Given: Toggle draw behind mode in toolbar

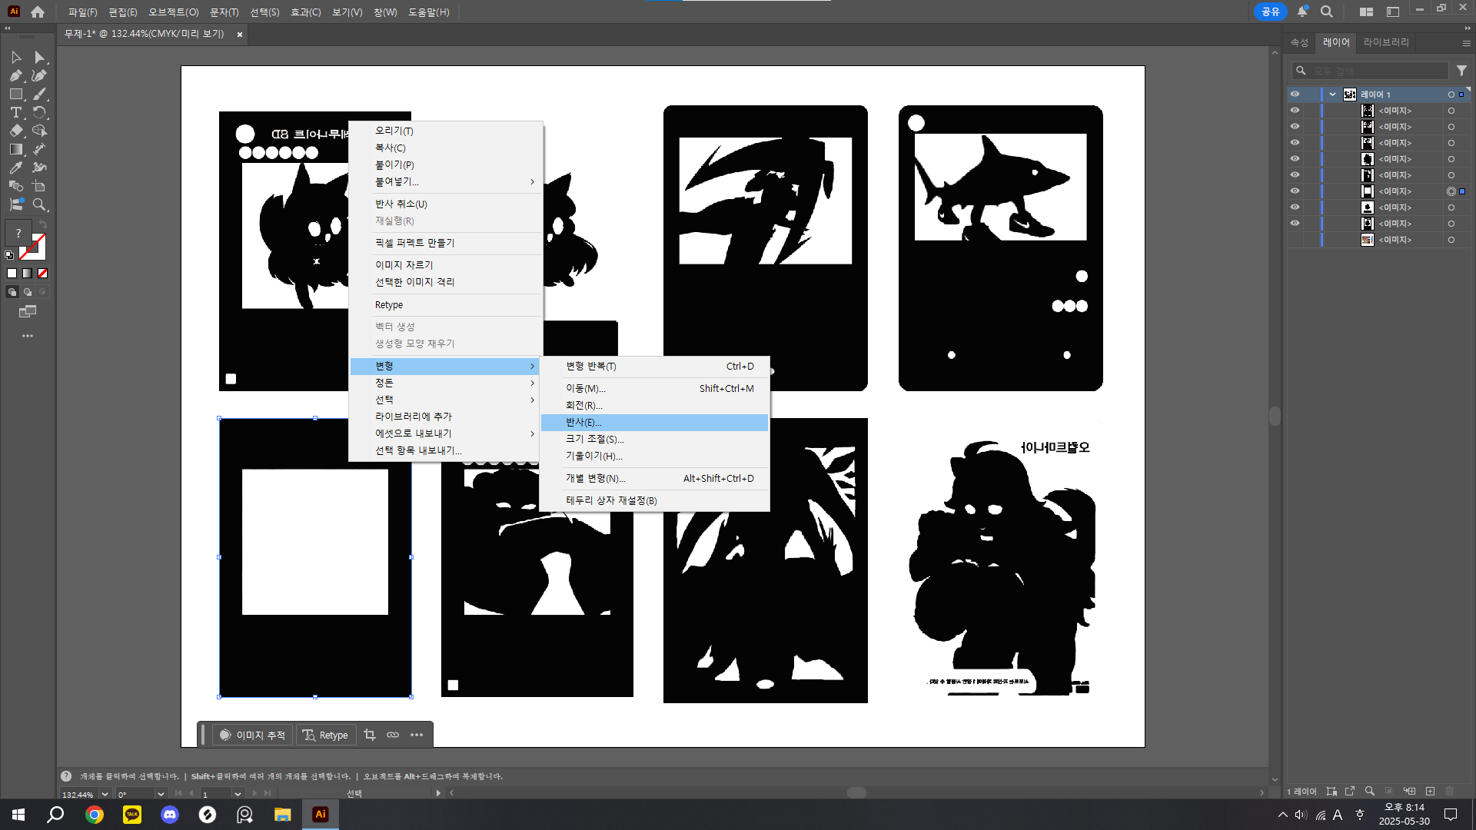Looking at the screenshot, I should point(28,292).
